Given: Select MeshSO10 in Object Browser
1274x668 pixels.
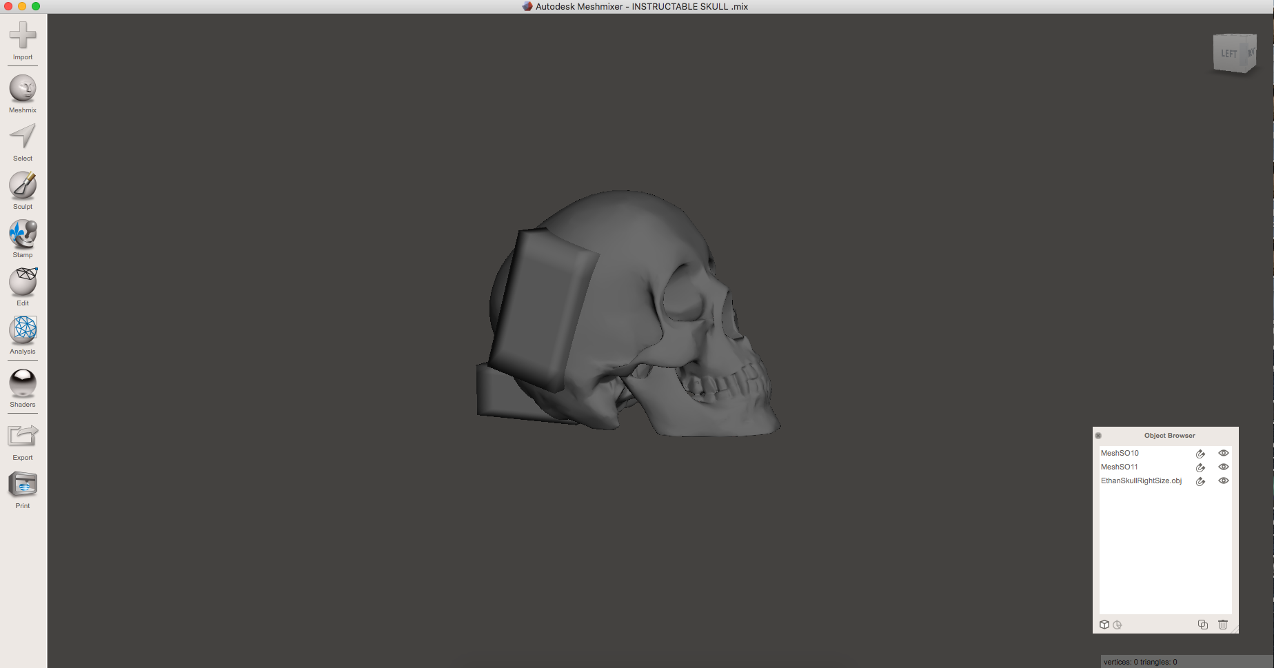Looking at the screenshot, I should coord(1120,453).
